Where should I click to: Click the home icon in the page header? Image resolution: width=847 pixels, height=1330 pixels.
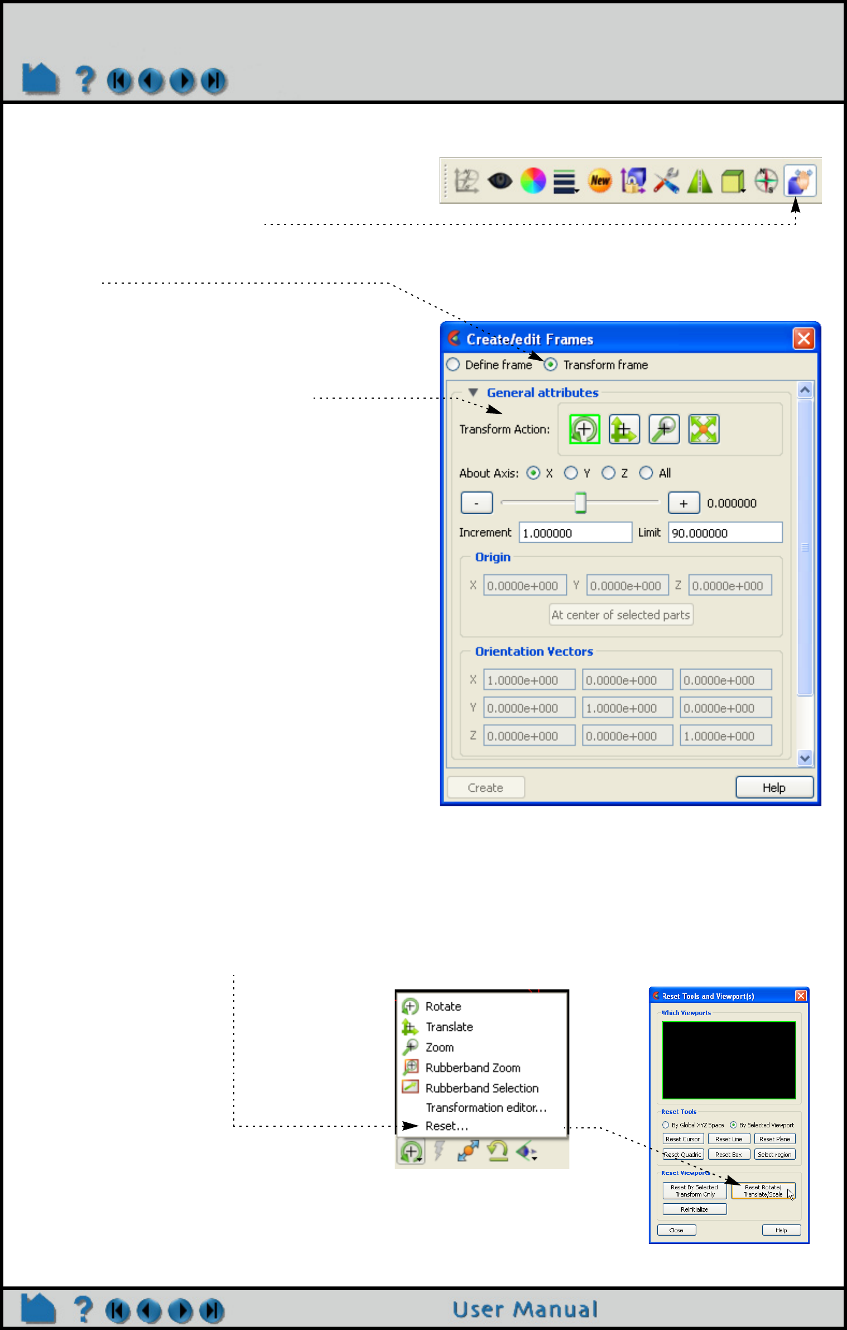(40, 79)
